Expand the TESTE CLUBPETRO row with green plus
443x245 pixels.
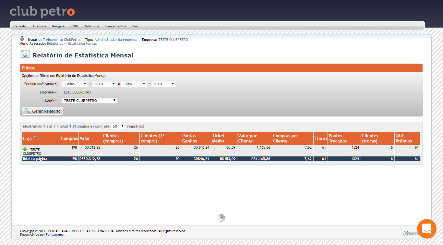click(x=25, y=149)
